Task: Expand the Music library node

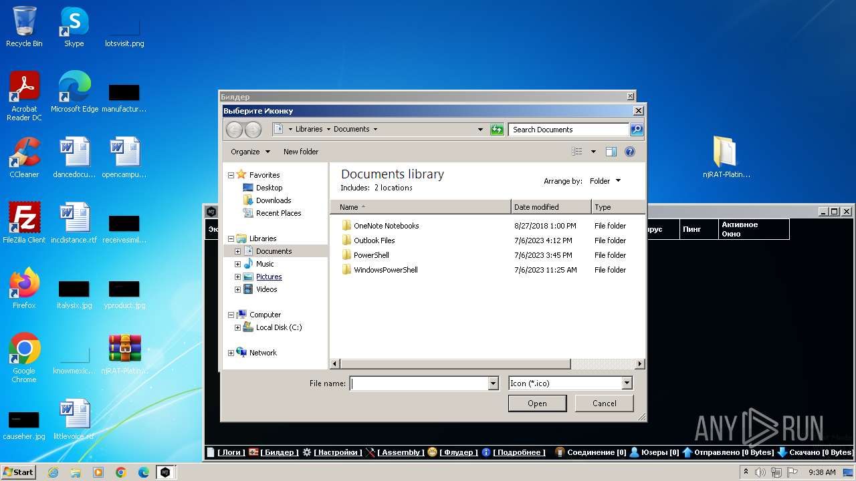Action: [237, 264]
